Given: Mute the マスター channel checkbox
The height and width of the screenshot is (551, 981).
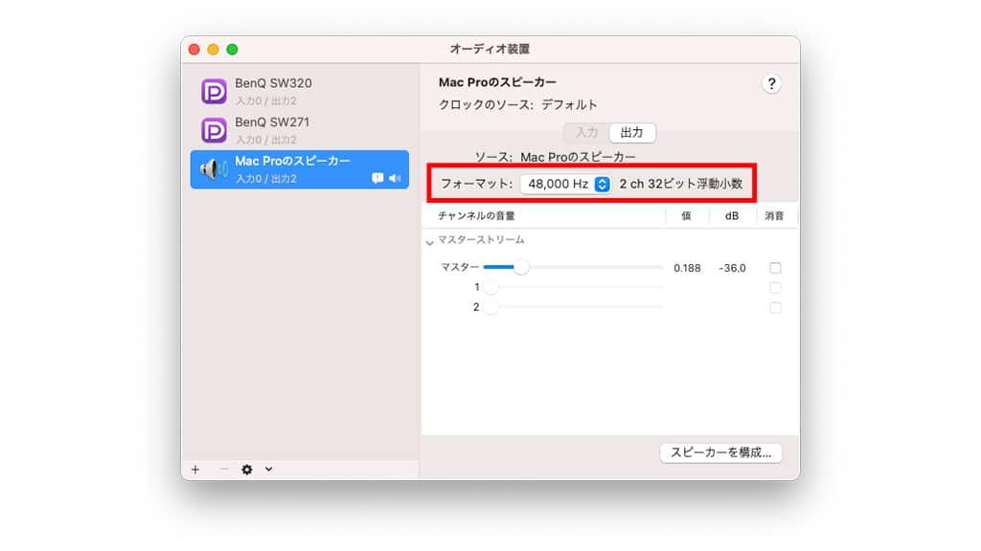Looking at the screenshot, I should pos(775,268).
